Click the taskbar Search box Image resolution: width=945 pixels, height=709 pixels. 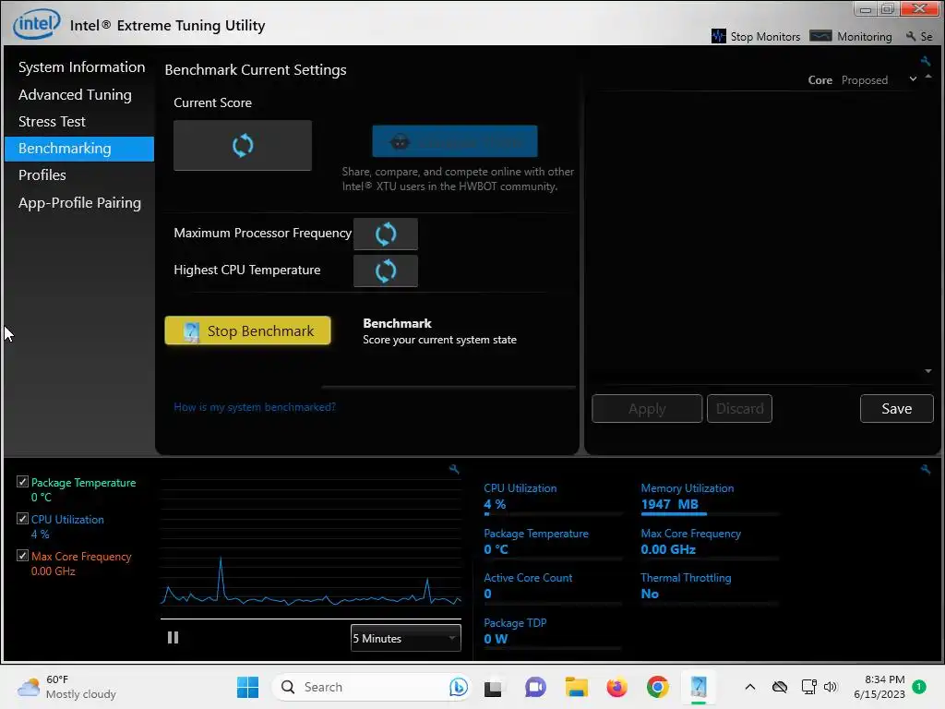point(370,687)
